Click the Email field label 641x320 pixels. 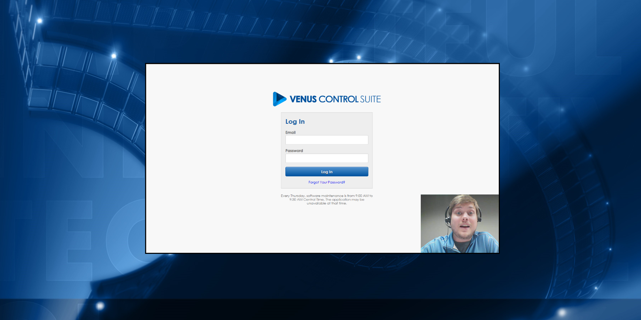pyautogui.click(x=290, y=133)
